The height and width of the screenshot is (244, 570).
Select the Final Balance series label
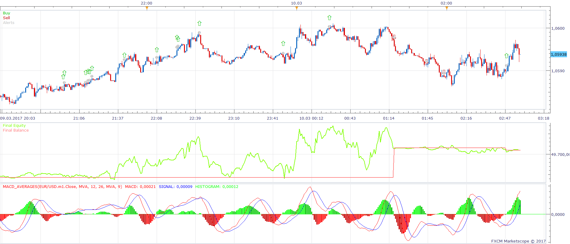tap(16, 130)
